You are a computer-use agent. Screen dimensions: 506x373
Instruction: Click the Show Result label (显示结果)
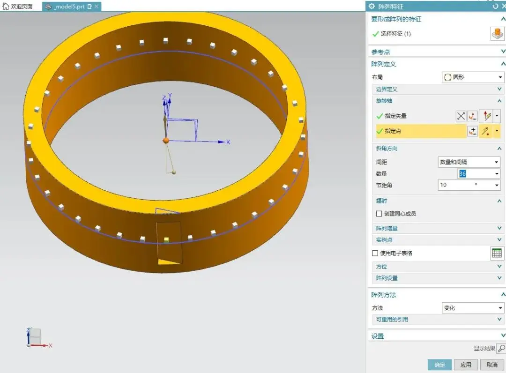(x=484, y=348)
